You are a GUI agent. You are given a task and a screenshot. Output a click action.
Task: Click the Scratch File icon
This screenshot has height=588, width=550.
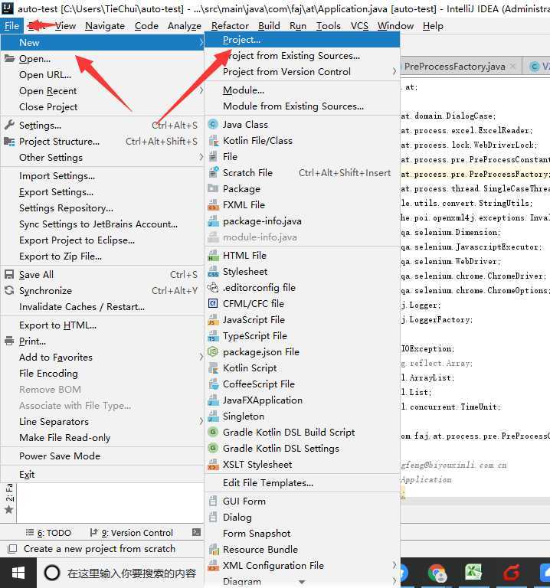(x=213, y=172)
